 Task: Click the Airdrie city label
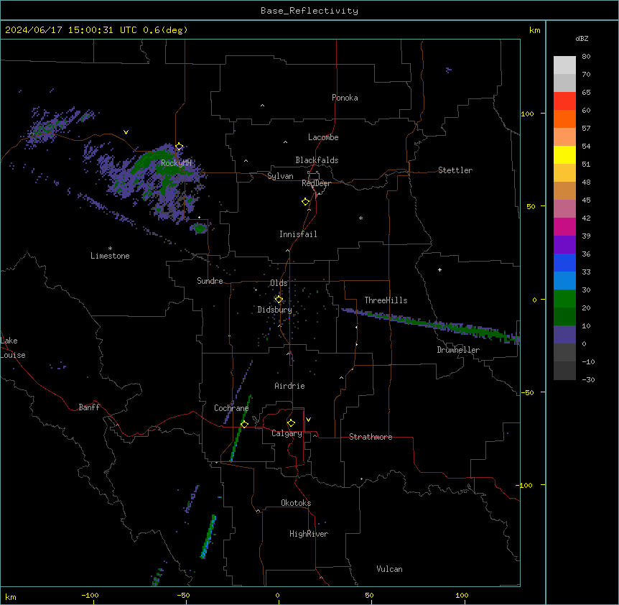point(289,386)
